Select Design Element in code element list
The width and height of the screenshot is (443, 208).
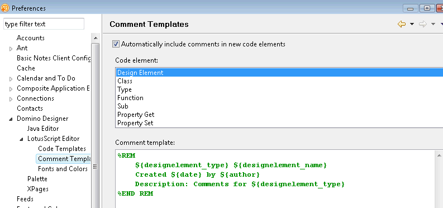coord(279,73)
